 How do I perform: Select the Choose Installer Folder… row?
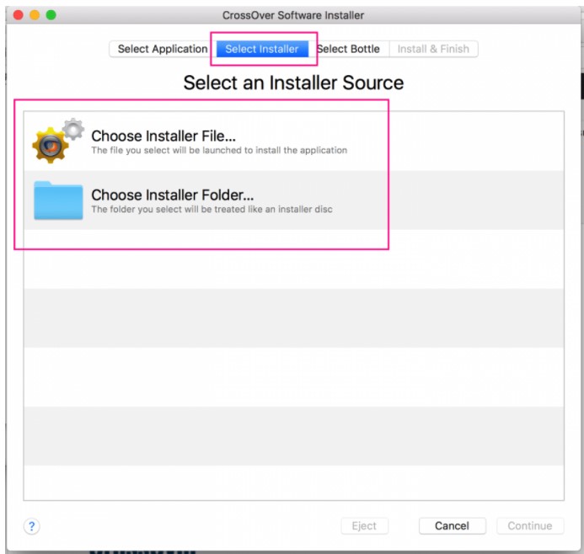(293, 200)
